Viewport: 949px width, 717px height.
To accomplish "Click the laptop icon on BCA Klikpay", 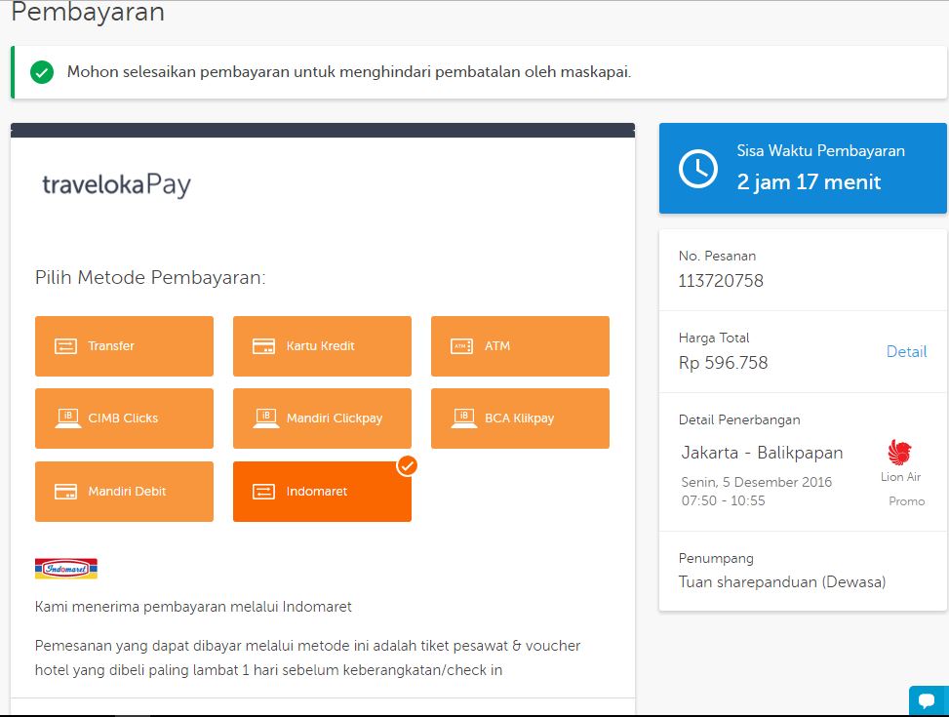I will [463, 418].
